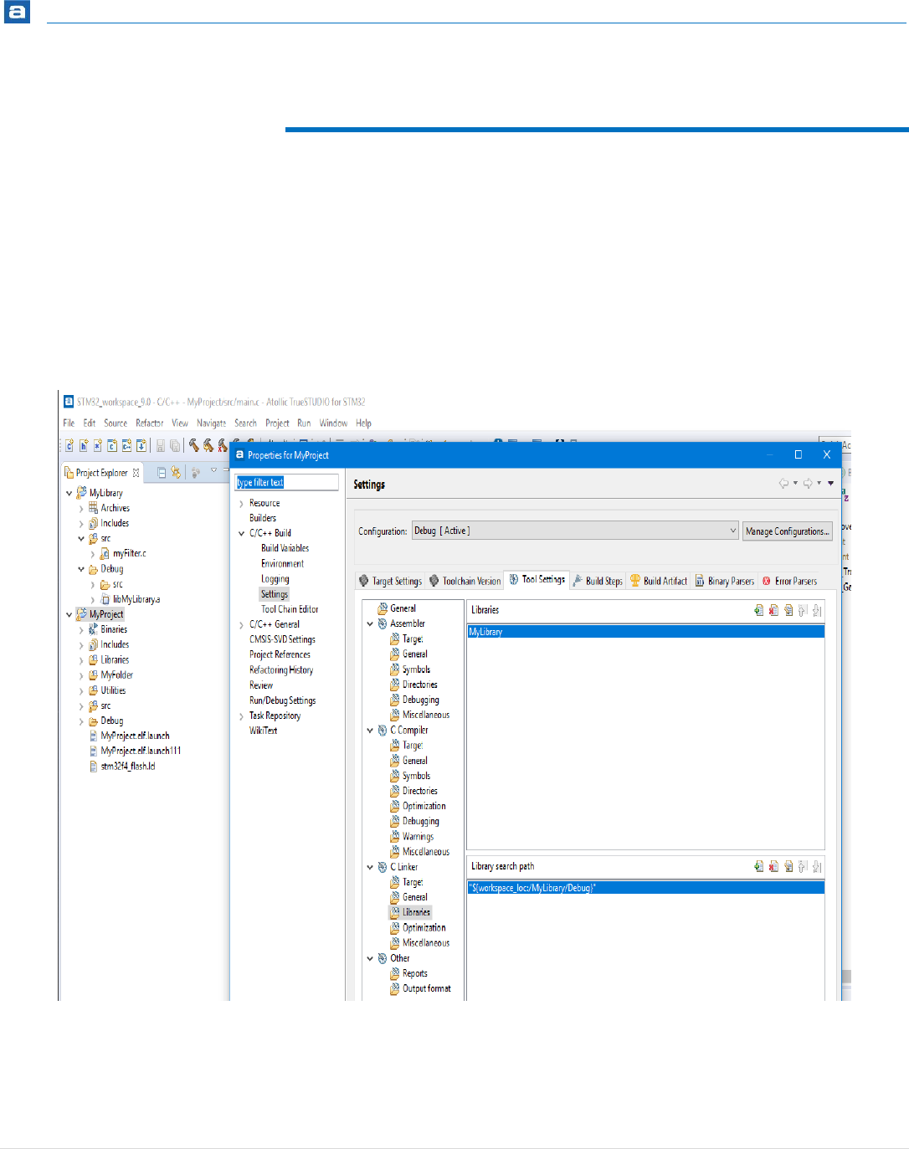
Task: Select CMSIS-SVD Settings in properties tree
Action: pyautogui.click(x=282, y=639)
